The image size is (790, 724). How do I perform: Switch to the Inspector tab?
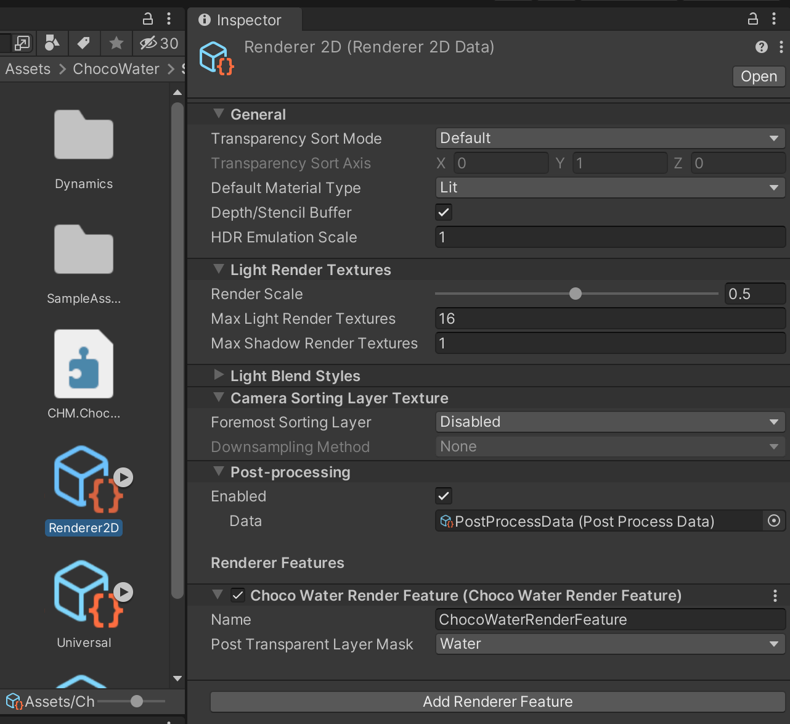click(x=245, y=20)
